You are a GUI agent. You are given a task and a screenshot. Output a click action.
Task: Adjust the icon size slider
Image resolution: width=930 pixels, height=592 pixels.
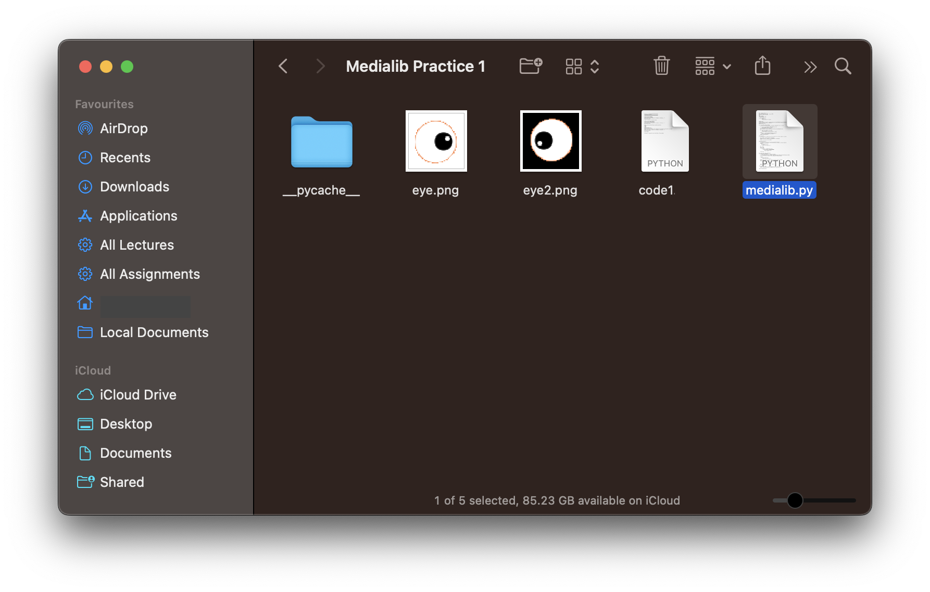click(795, 500)
